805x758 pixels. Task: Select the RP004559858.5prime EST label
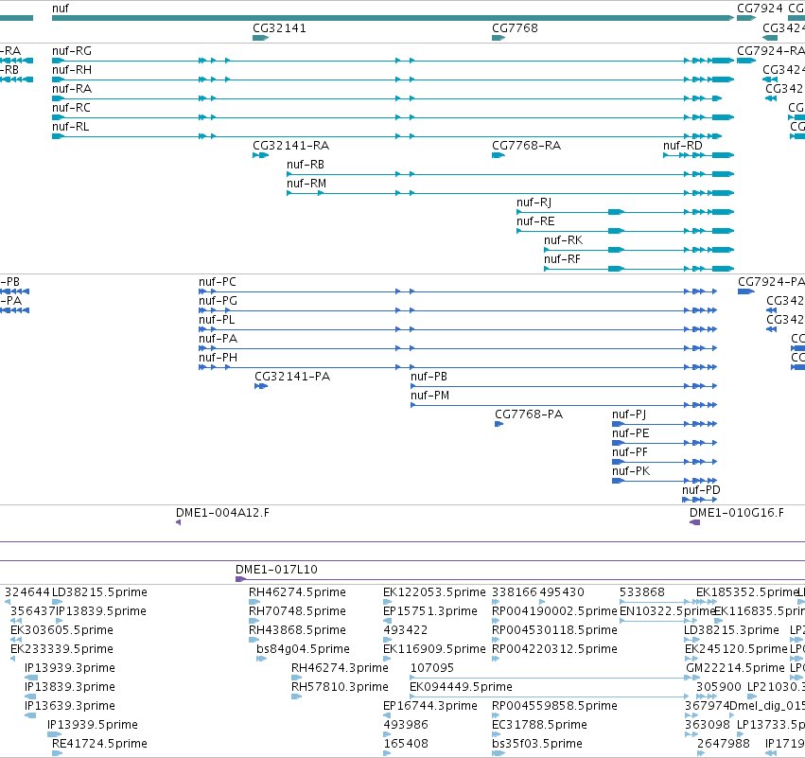pyautogui.click(x=554, y=706)
